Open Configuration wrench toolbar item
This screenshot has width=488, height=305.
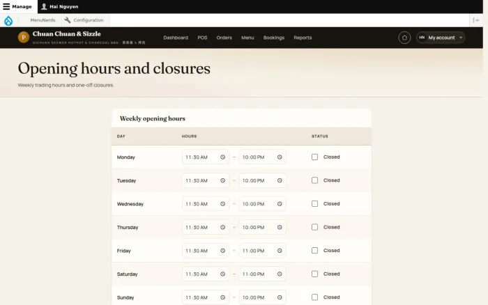coord(67,20)
